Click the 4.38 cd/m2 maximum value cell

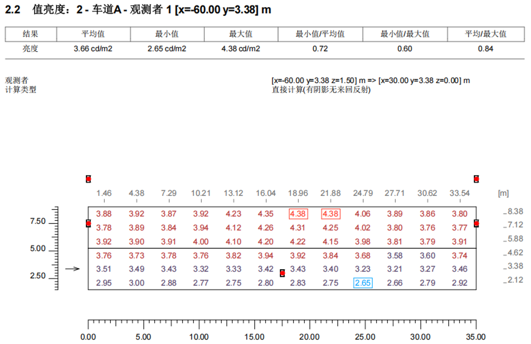coord(240,49)
